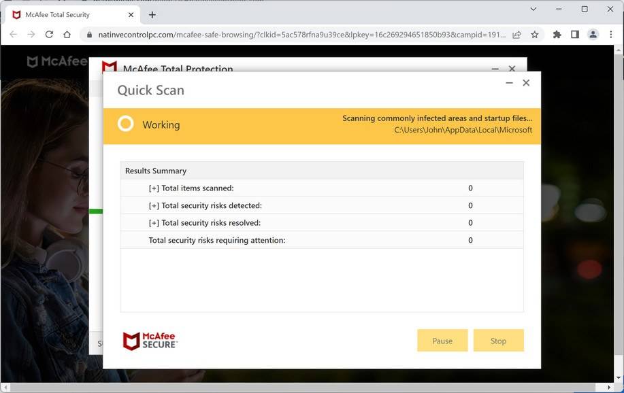Go back using the browser back arrow
This screenshot has height=393, width=624.
pyautogui.click(x=13, y=35)
